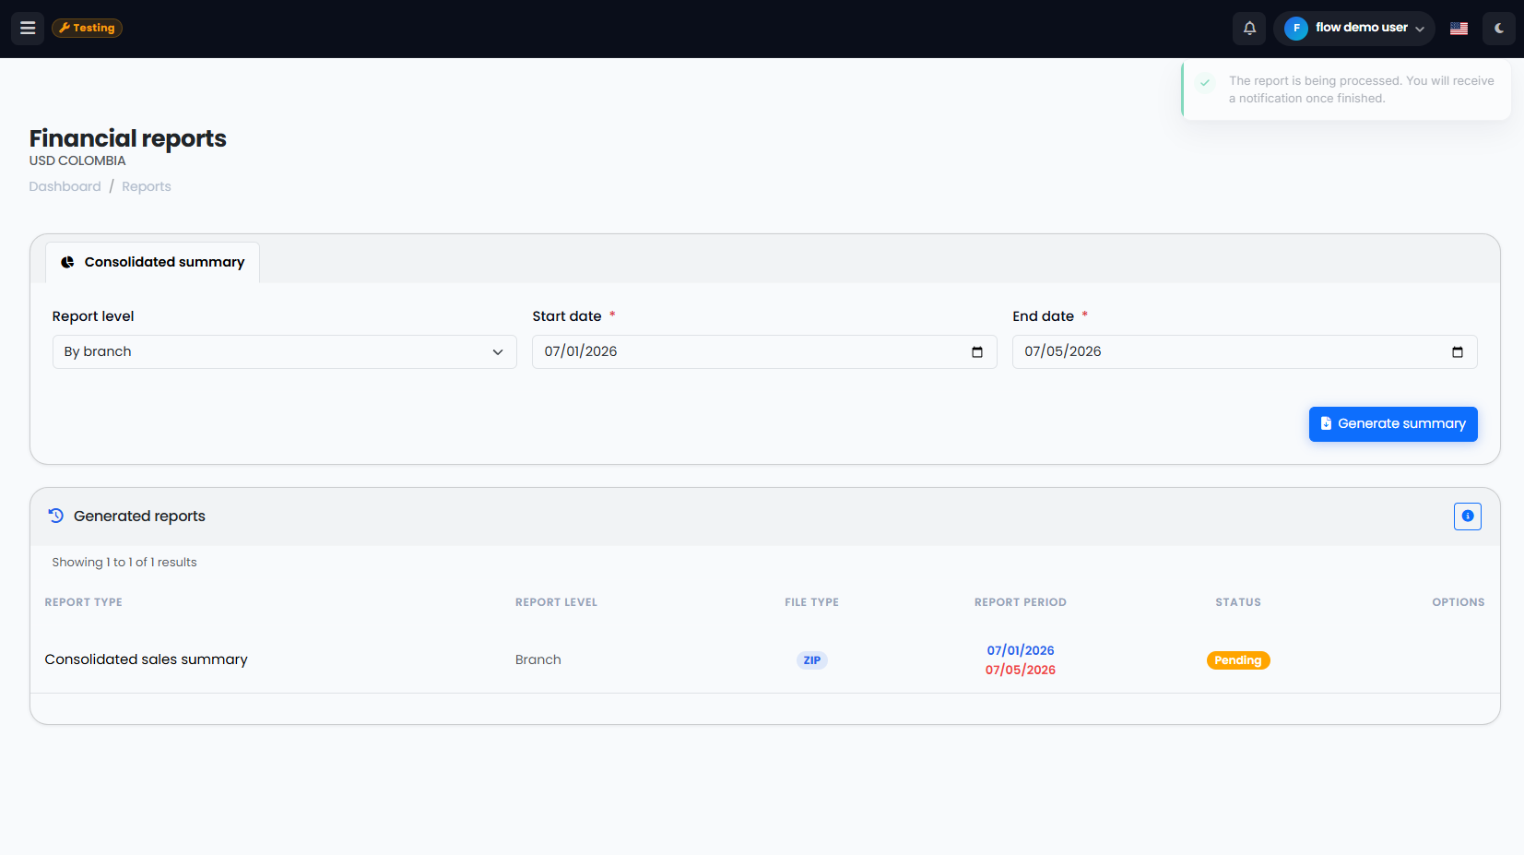1524x855 pixels.
Task: Click the Showing 1 to 1 results text
Action: 124,563
